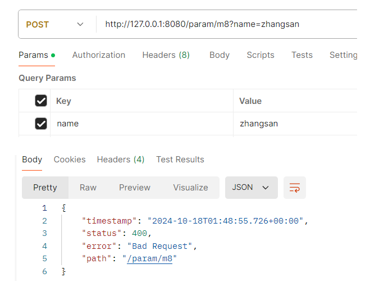This screenshot has width=384, height=282.
Task: Select the Preview response view
Action: tap(135, 188)
